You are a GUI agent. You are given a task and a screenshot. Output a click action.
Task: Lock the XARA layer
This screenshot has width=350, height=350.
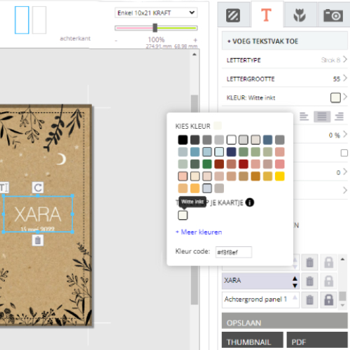(x=328, y=281)
